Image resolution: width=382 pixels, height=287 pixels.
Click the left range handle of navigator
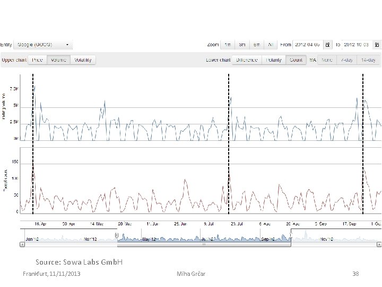(117, 235)
